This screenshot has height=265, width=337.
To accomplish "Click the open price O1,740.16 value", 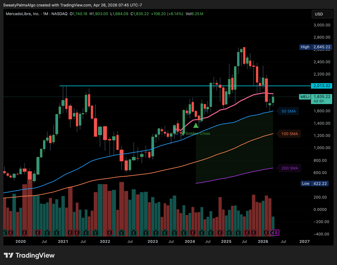I will click(78, 14).
